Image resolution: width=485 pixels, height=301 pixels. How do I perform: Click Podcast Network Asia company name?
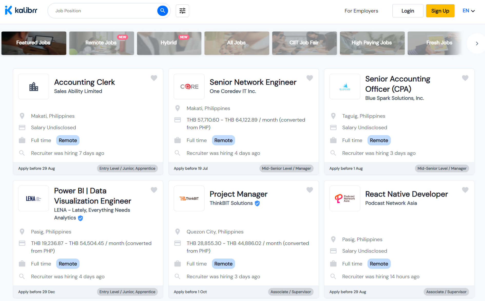tap(391, 203)
